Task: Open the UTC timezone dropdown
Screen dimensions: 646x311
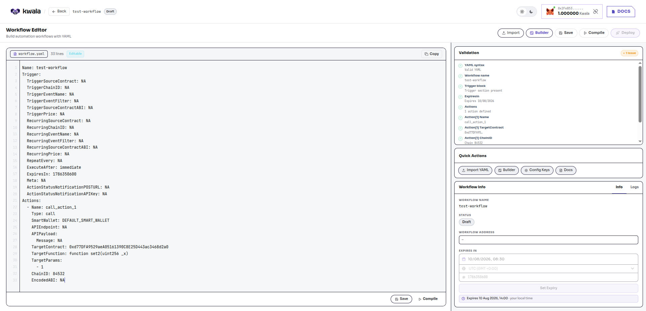Action: coord(548,269)
